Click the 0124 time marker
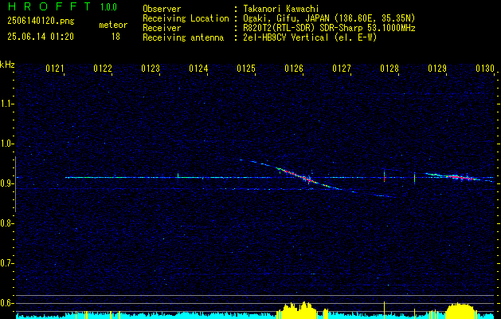The image size is (501, 319). pos(198,69)
